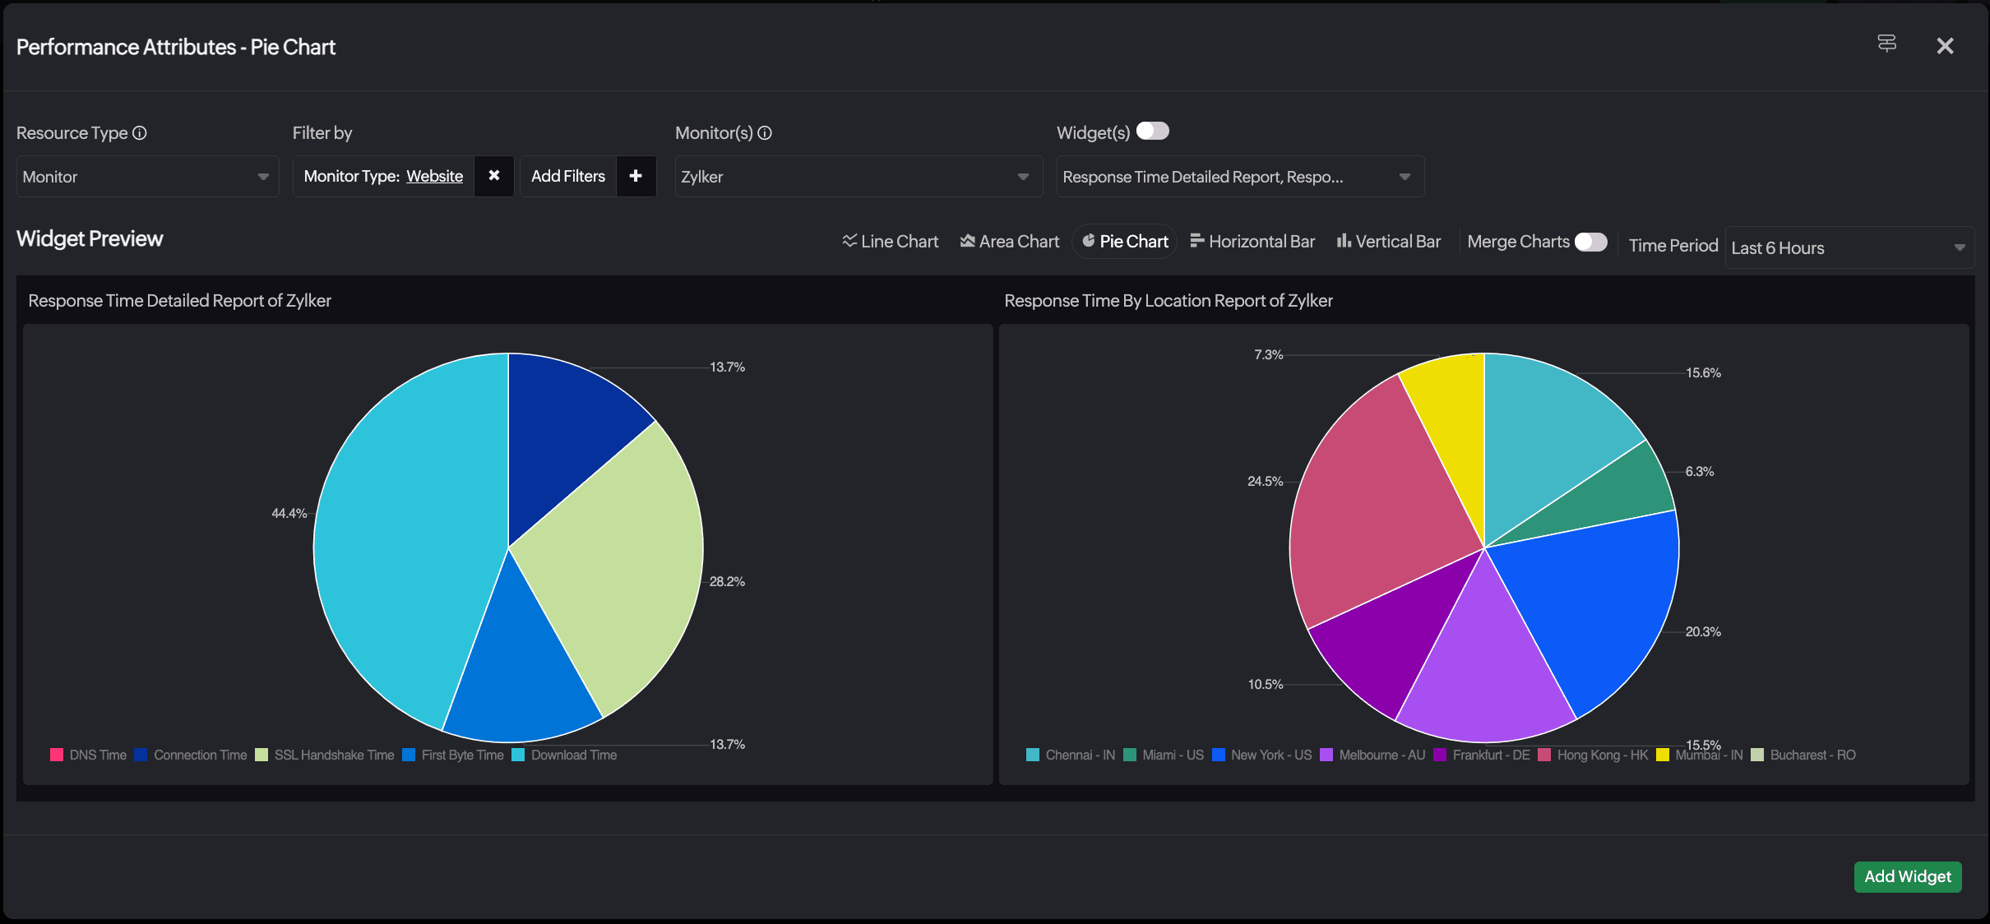1990x924 pixels.
Task: Open the Resource Type dropdown
Action: pyautogui.click(x=147, y=177)
